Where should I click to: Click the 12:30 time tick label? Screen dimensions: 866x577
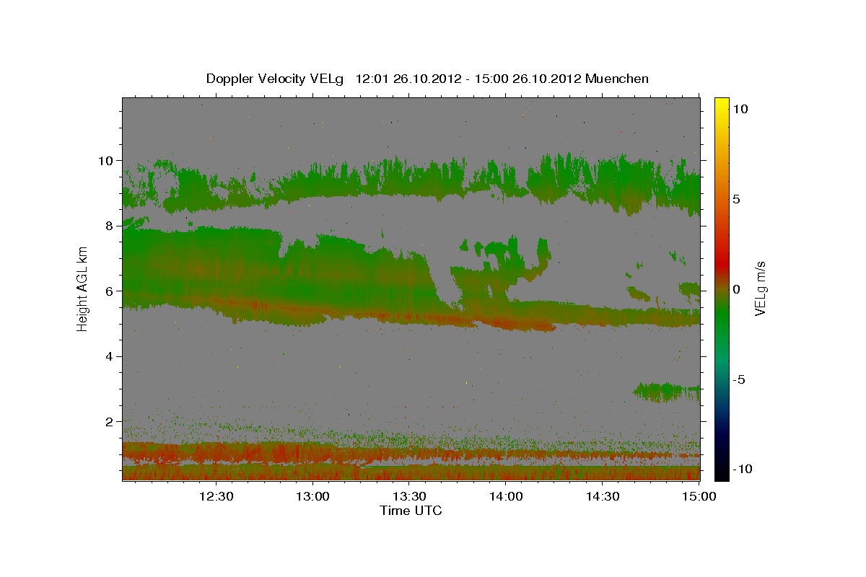216,496
